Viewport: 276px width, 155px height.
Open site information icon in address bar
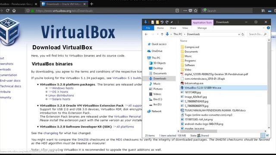pos(28,11)
